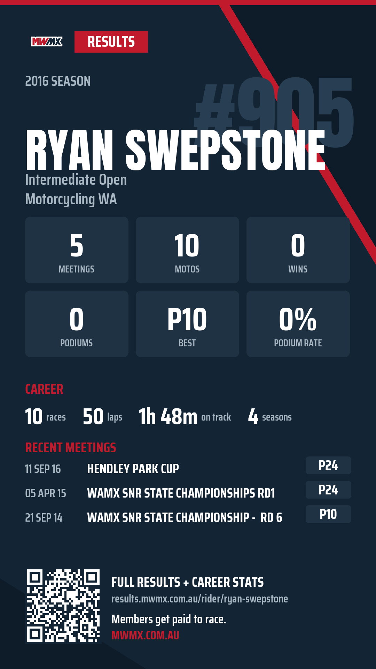Open WAMX SNR State Championships RD1 row

(x=188, y=493)
